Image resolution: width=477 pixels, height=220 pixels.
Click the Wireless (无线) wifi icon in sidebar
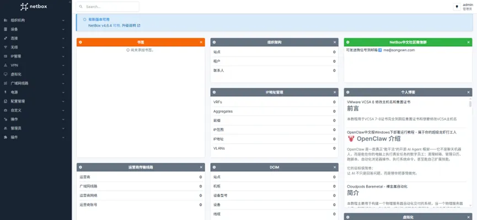6,47
